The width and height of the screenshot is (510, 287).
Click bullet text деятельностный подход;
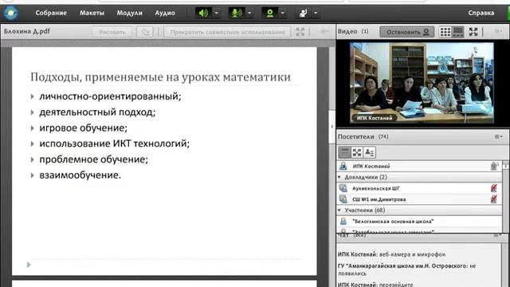click(x=97, y=112)
